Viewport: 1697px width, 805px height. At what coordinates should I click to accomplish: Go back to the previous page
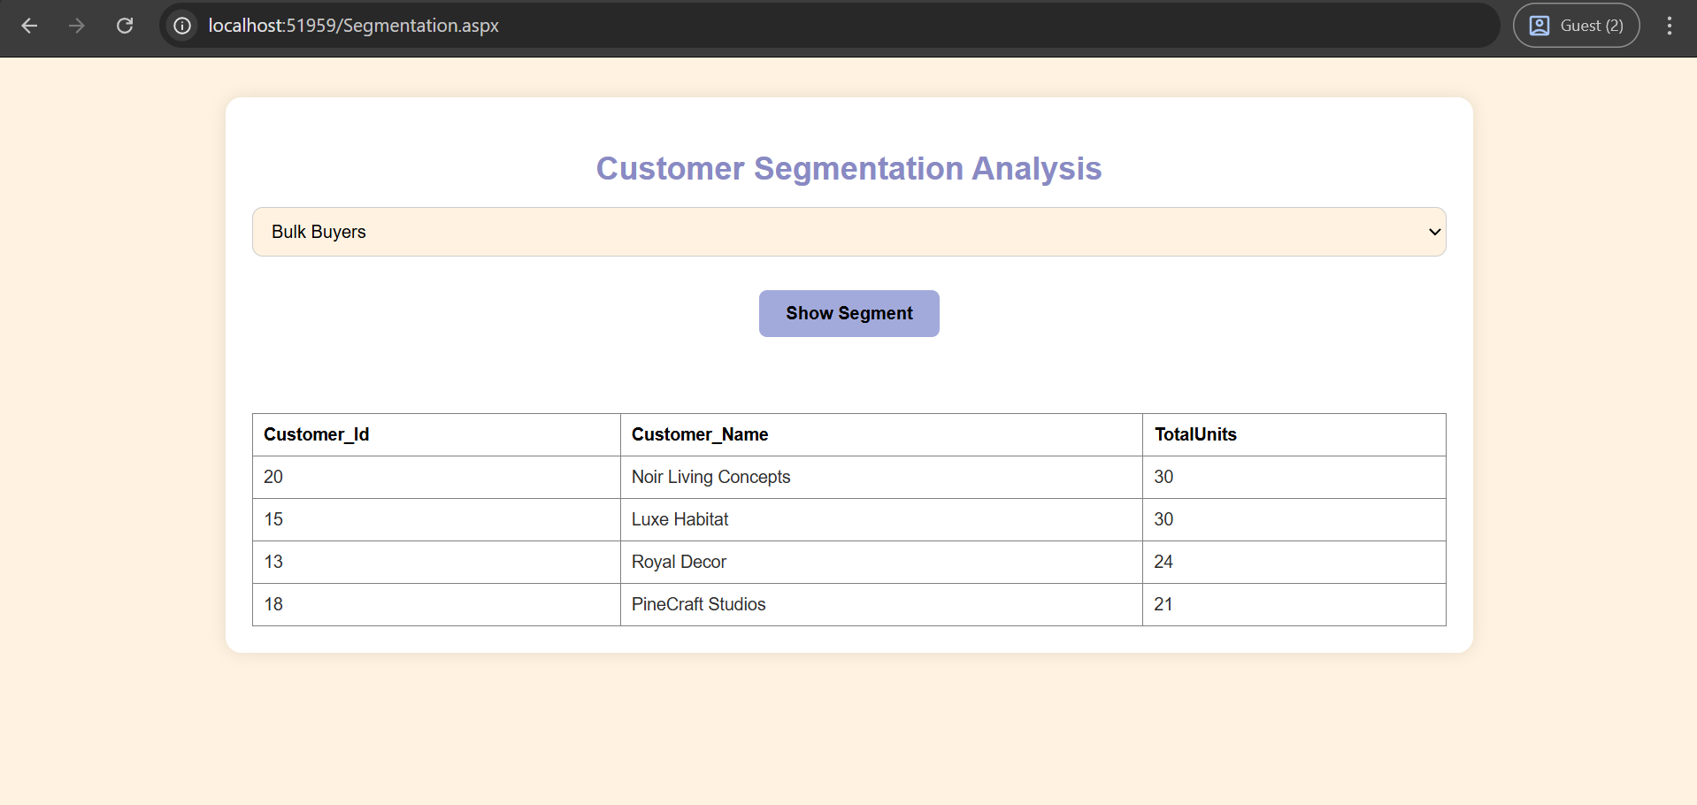(29, 26)
